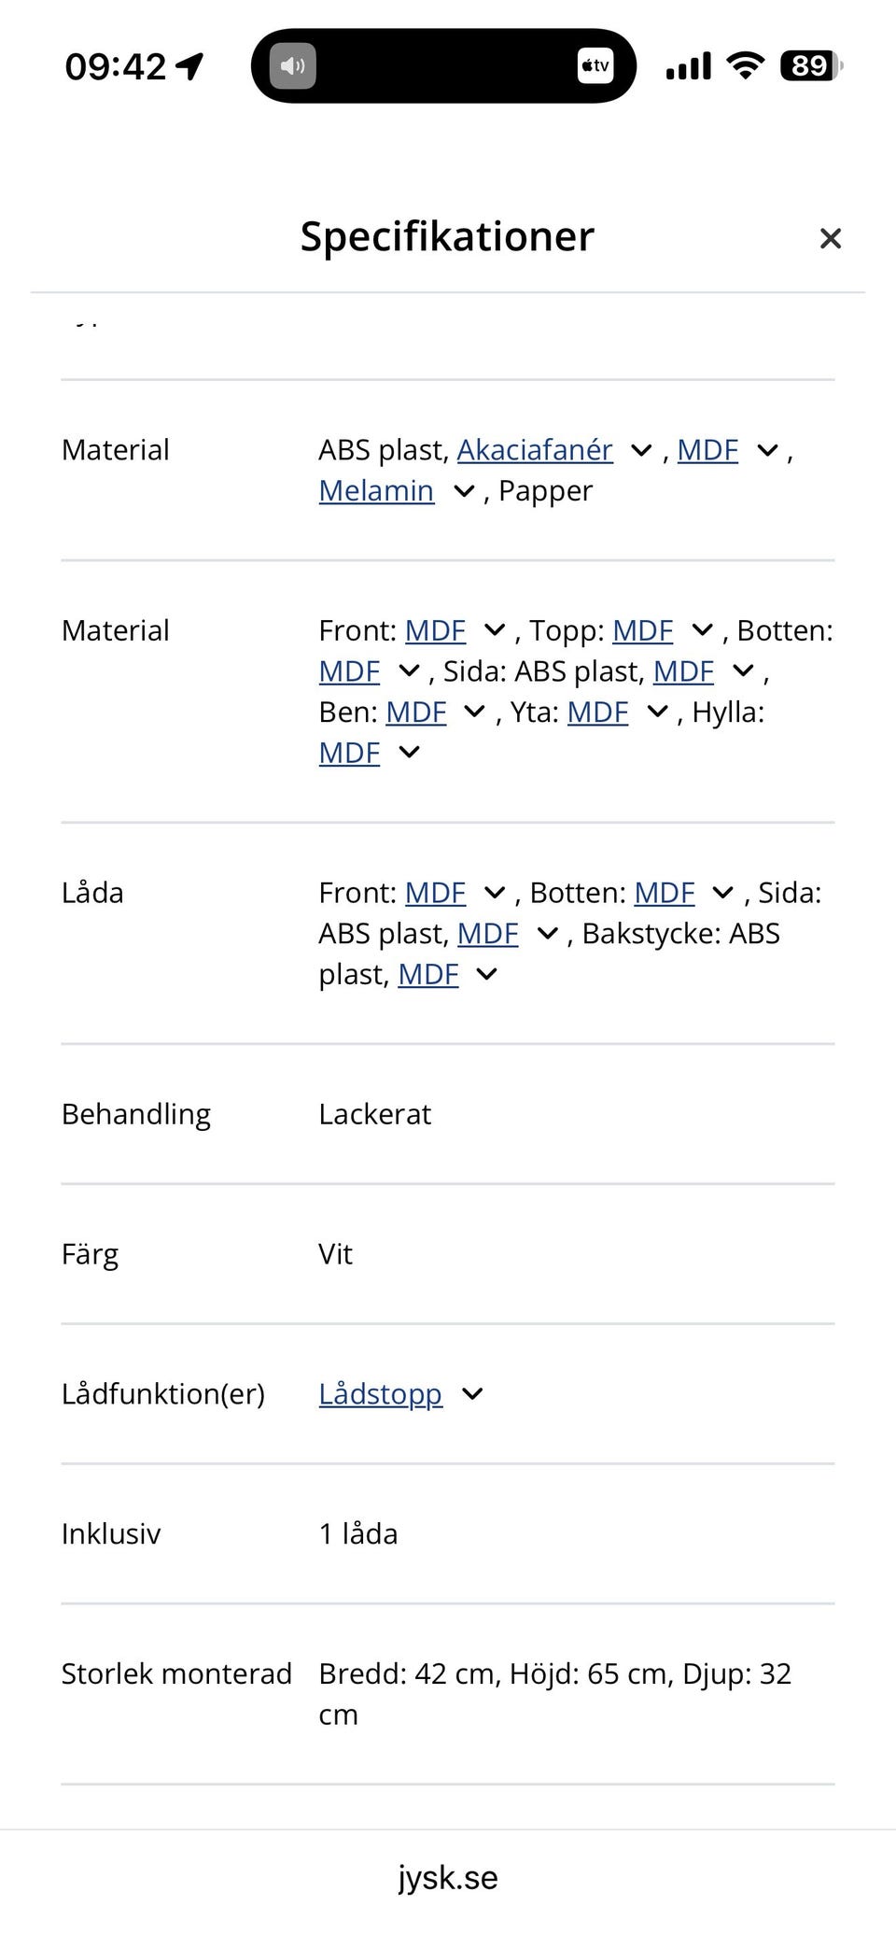Tap the cellular signal bars icon
896x1948 pixels.
pos(689,66)
